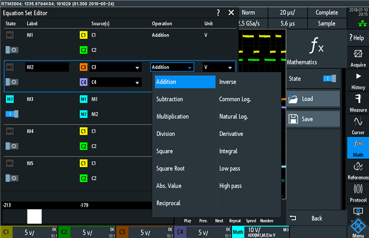Click the M4 state badge icon
The height and width of the screenshot is (238, 369).
[x=10, y=131]
